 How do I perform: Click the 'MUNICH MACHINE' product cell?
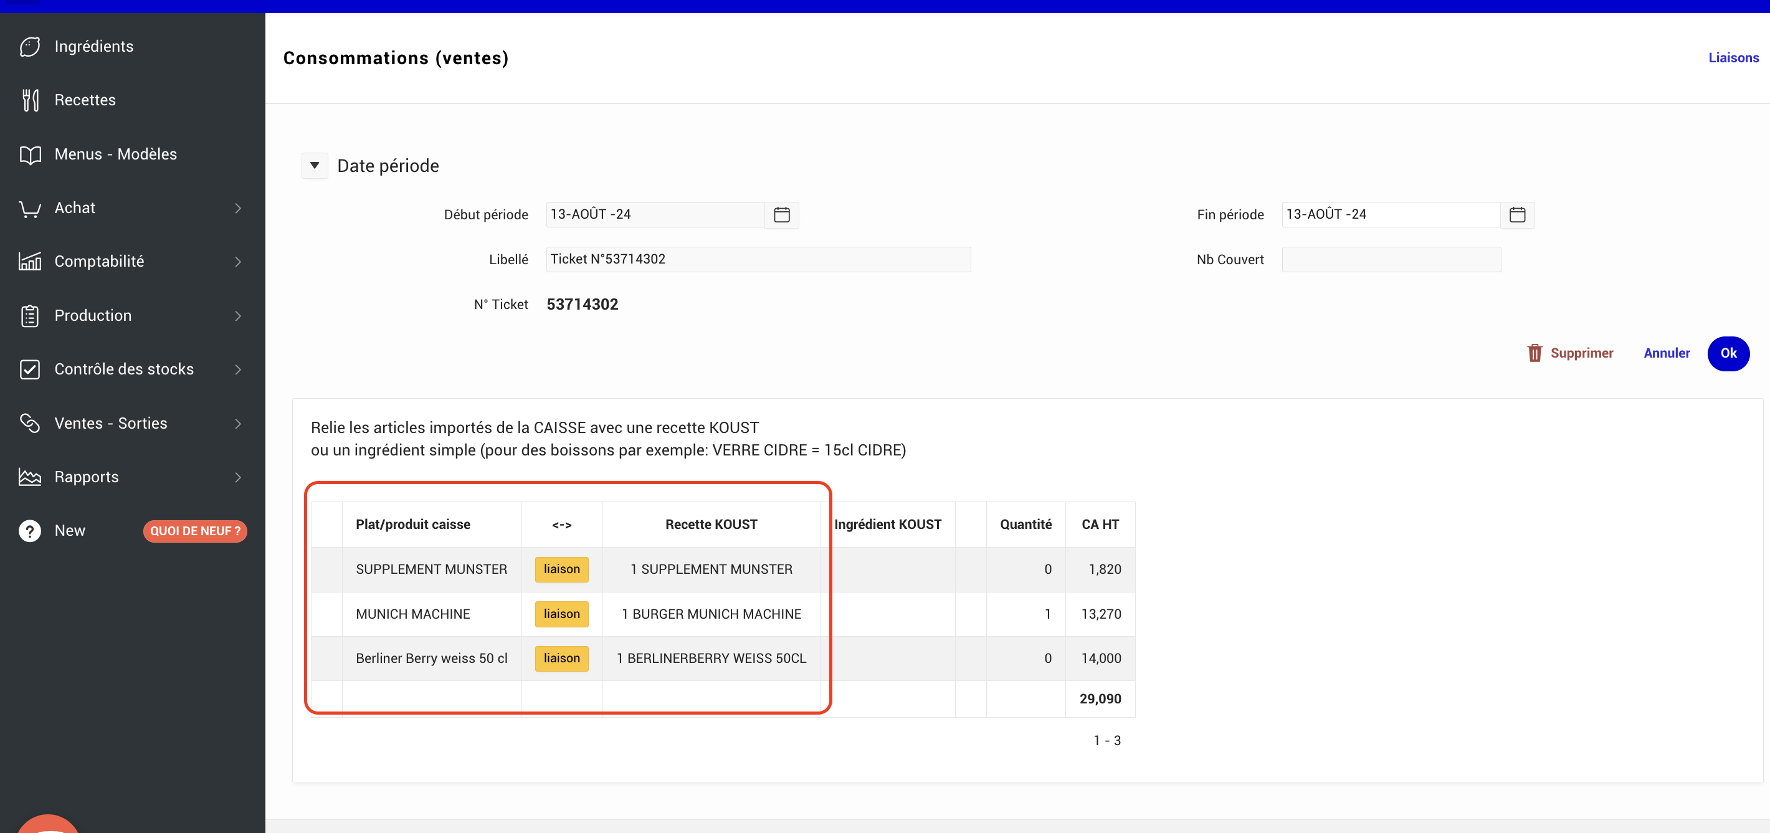point(432,614)
